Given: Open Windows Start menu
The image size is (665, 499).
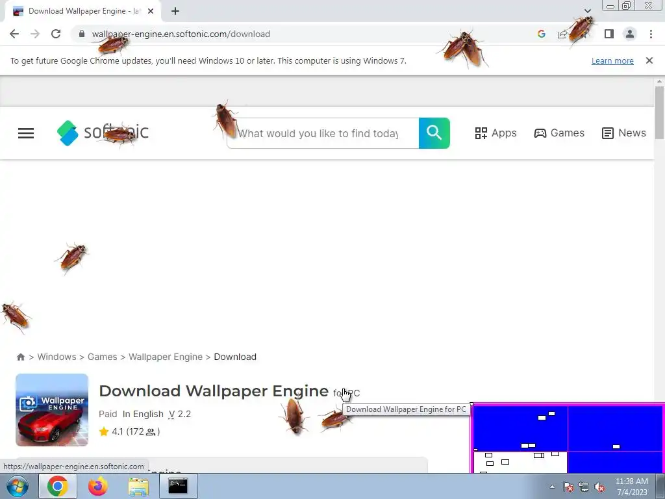Looking at the screenshot, I should click(x=17, y=486).
